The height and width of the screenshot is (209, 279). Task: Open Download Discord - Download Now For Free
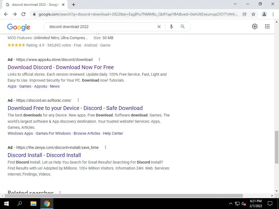coord(61,67)
